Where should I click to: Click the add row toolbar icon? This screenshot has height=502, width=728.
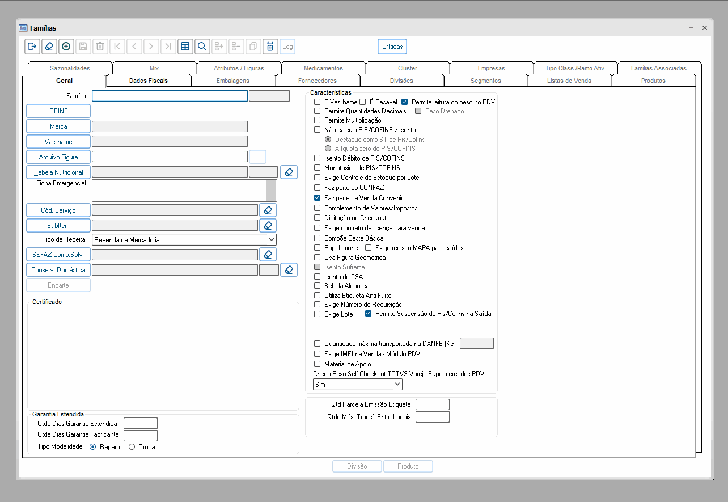(x=219, y=47)
